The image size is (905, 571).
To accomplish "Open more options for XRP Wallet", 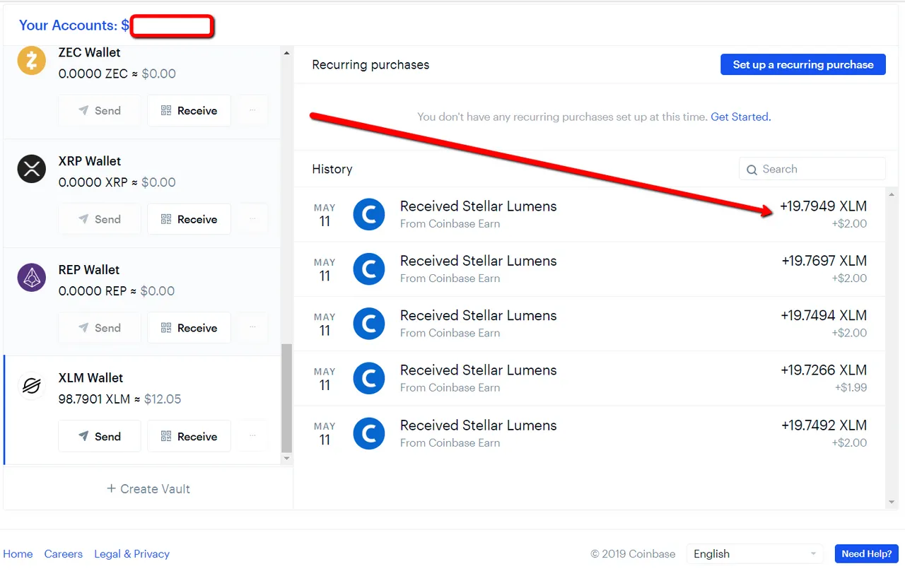I will click(x=252, y=219).
